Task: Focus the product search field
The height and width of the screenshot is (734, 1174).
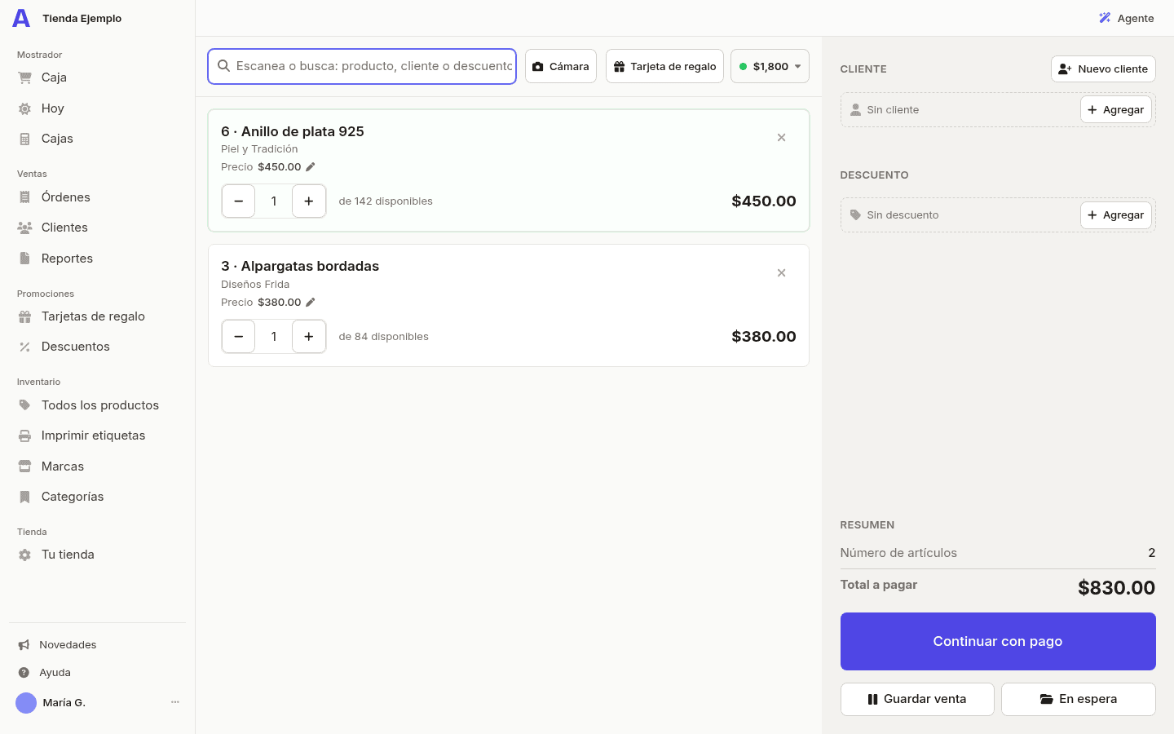Action: [x=362, y=66]
